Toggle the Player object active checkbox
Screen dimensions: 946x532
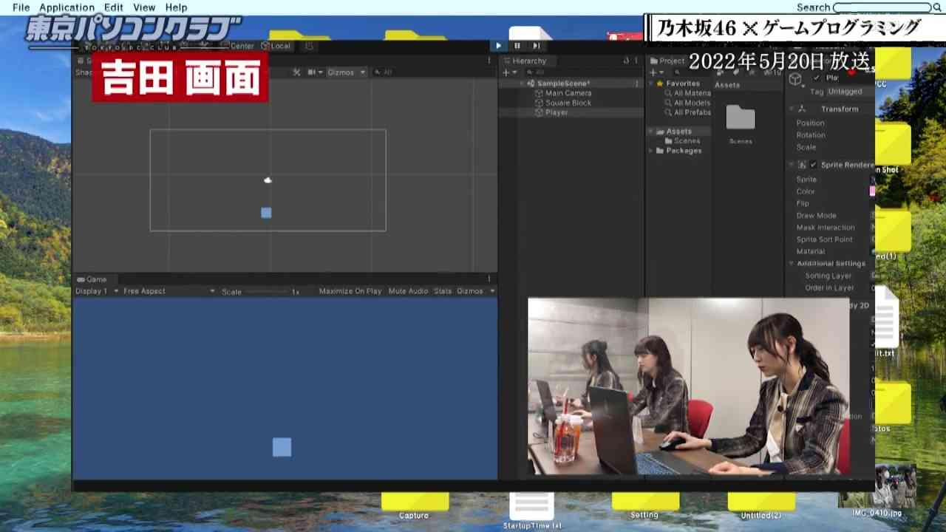pyautogui.click(x=817, y=78)
